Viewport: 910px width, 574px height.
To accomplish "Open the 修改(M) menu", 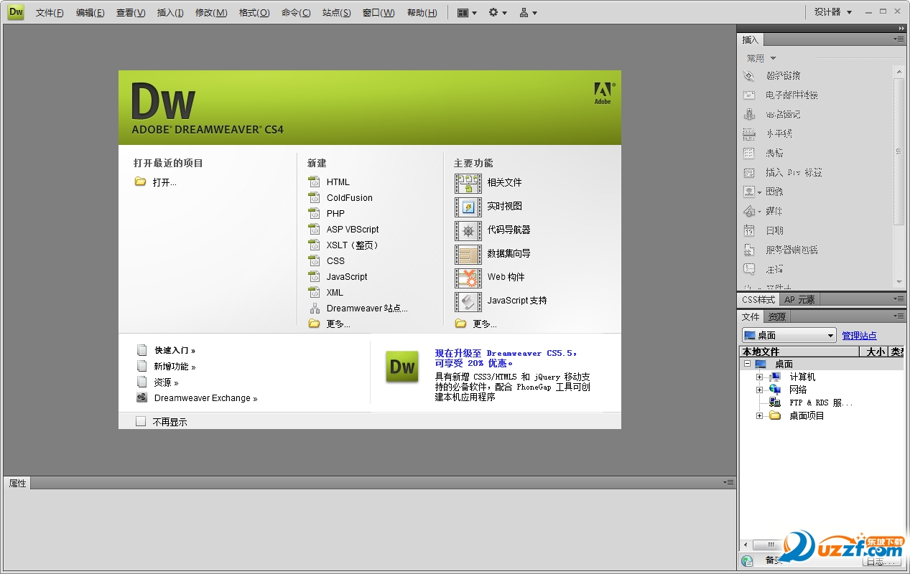I will click(211, 13).
